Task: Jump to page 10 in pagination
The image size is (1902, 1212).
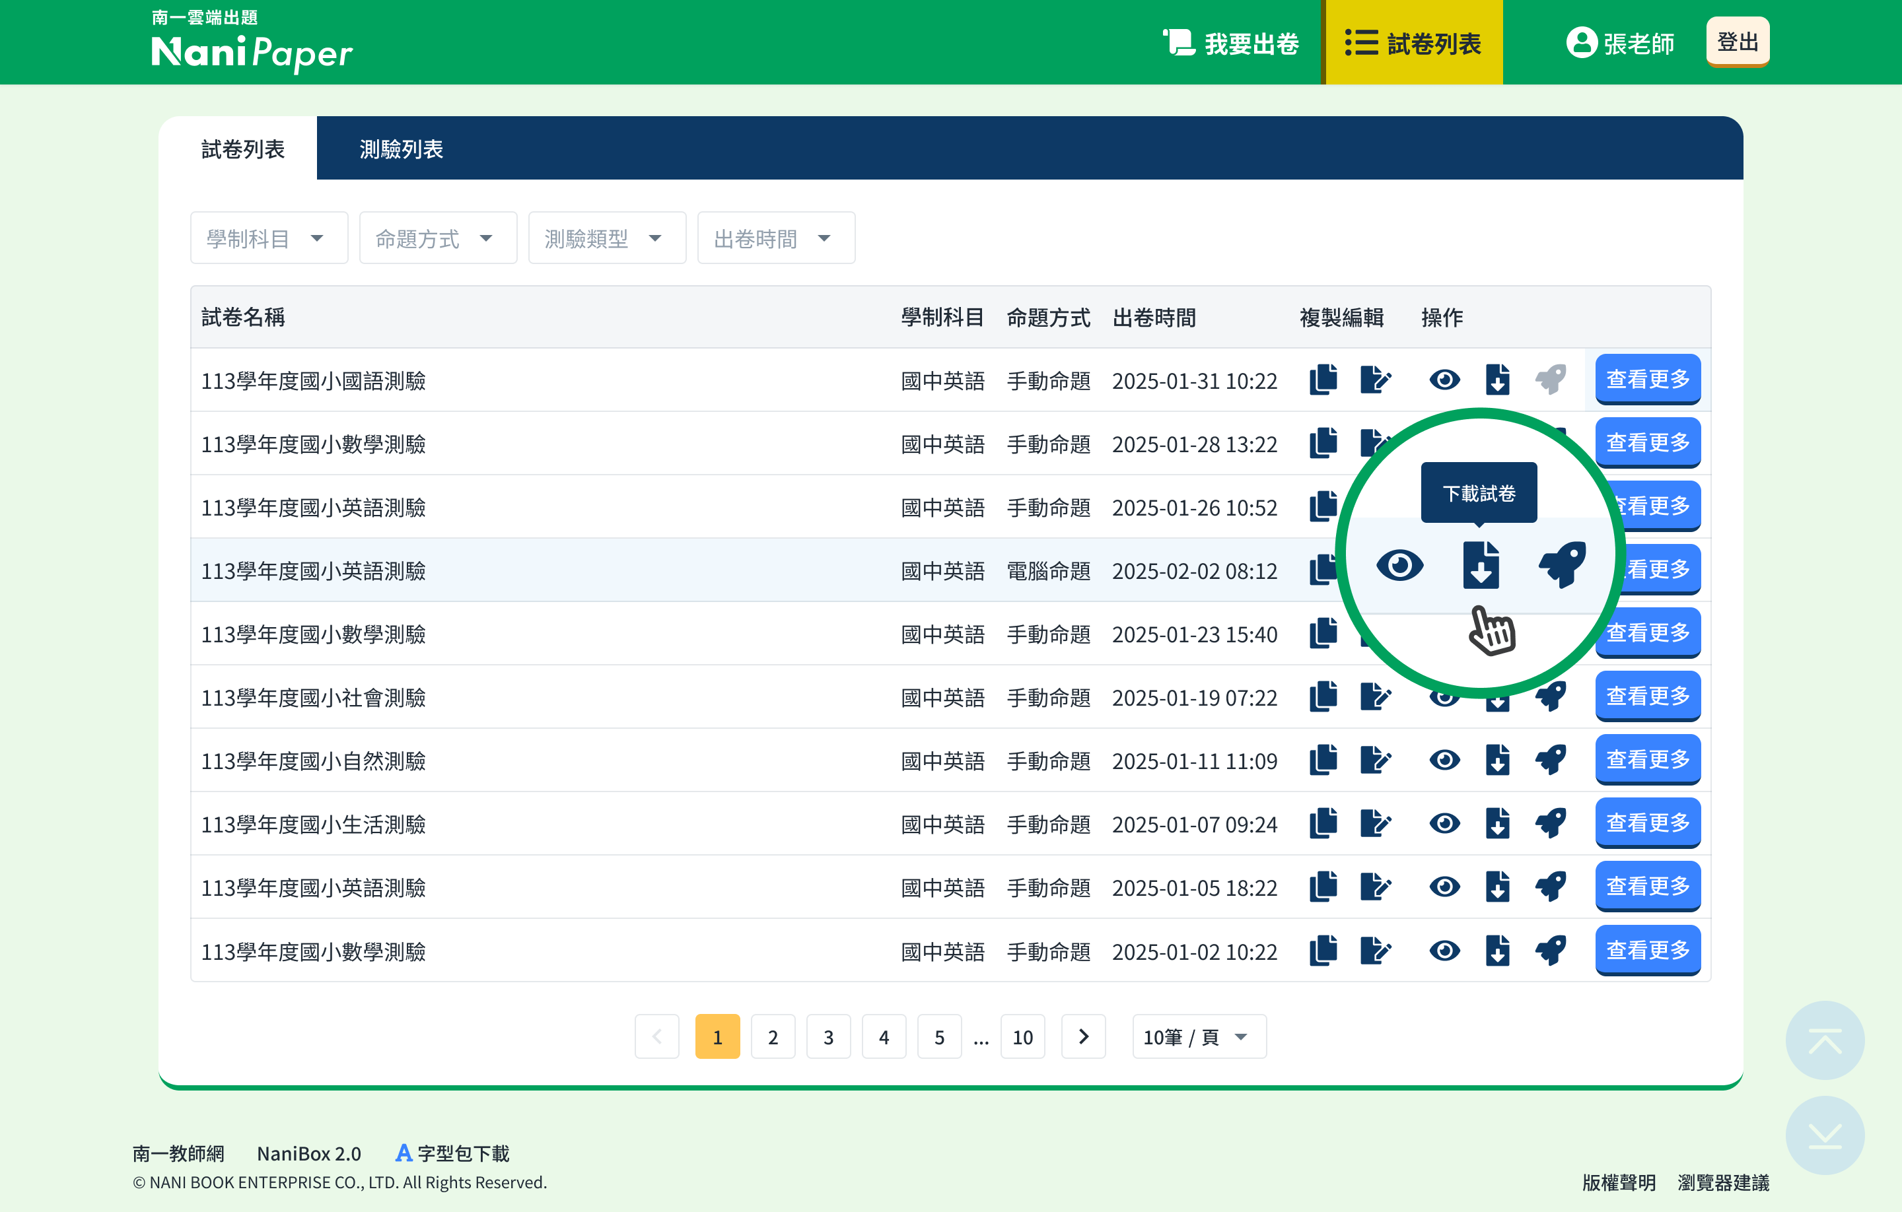Action: pos(1022,1036)
